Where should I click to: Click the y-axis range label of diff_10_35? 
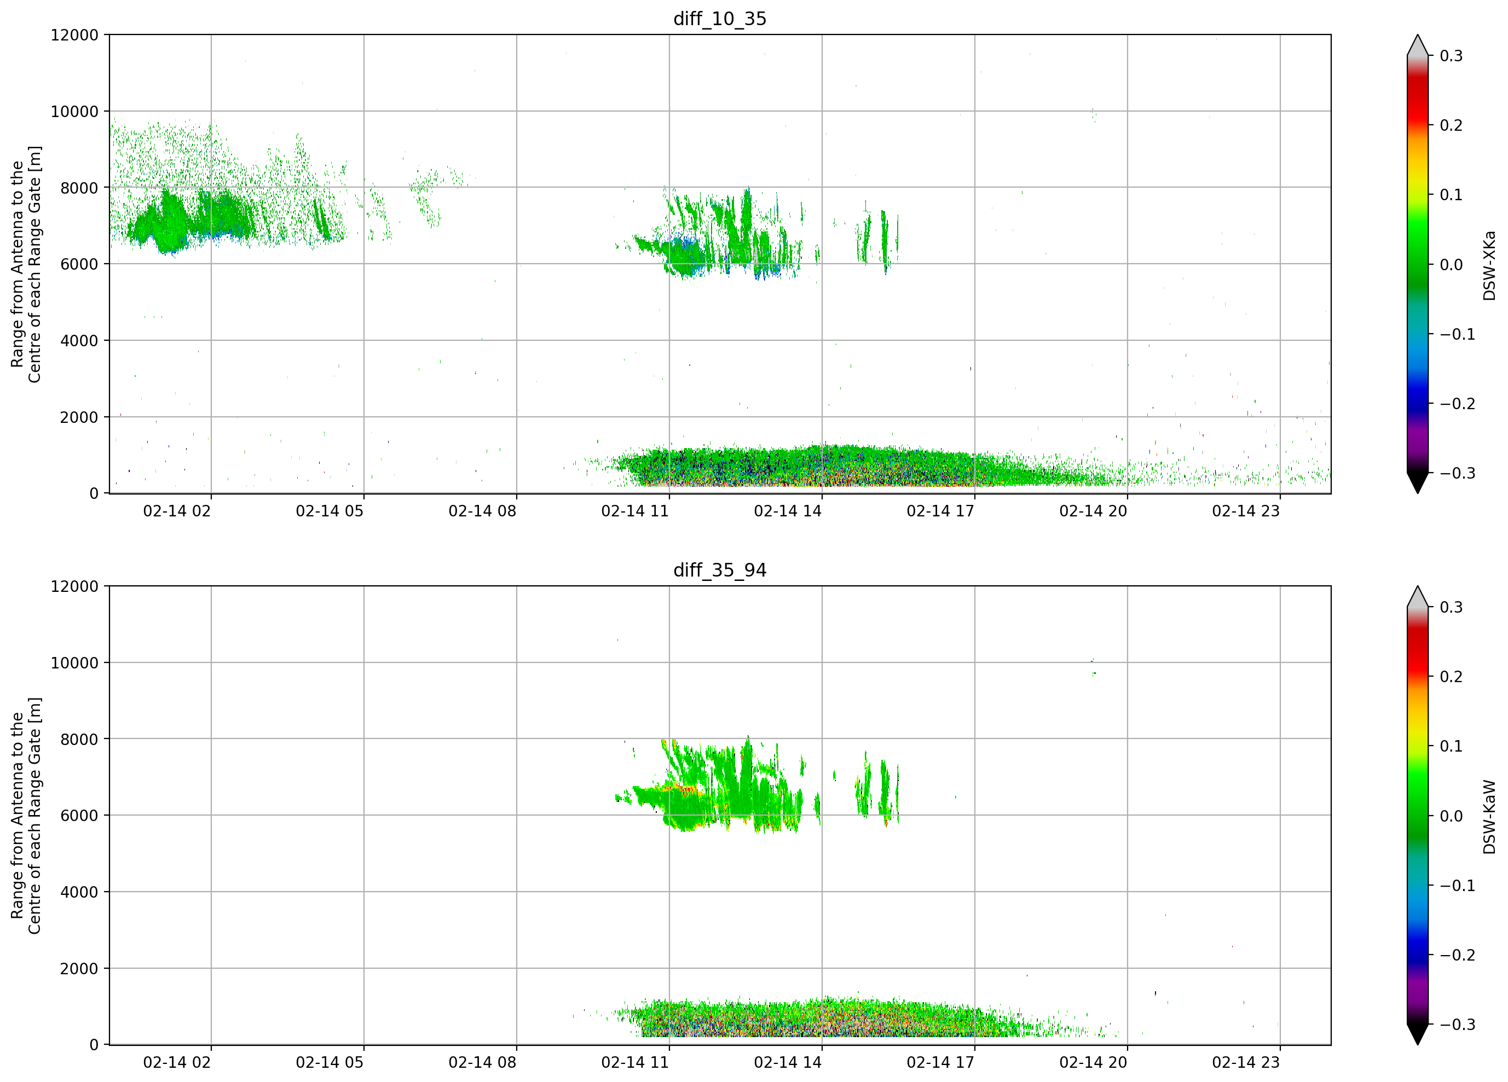tap(26, 264)
